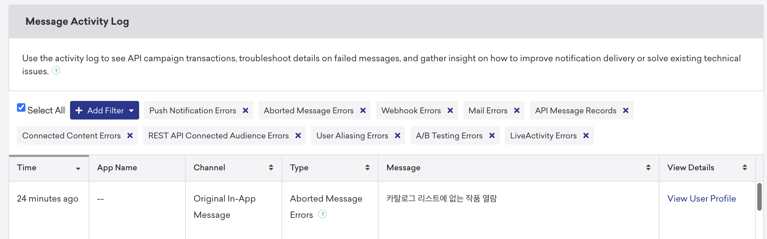Remove the API Message Records filter
Screen dimensions: 767x239
coord(626,111)
